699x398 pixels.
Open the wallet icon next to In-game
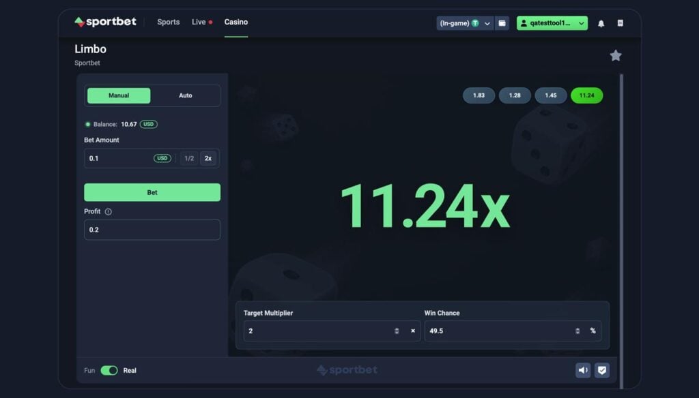[x=502, y=23]
